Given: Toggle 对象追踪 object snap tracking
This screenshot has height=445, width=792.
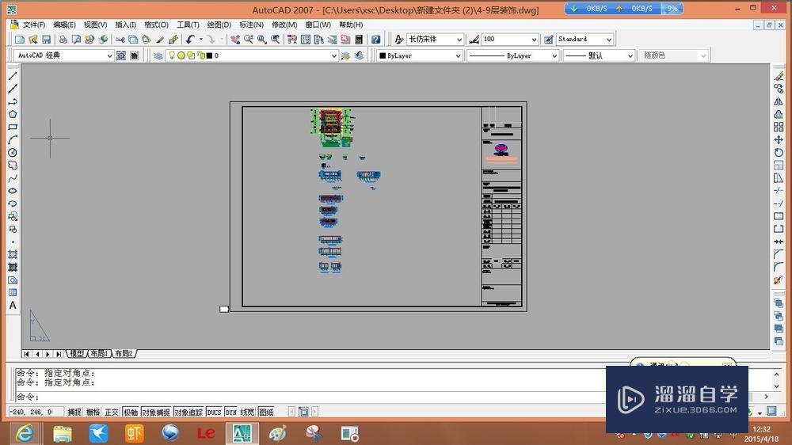Looking at the screenshot, I should 188,413.
